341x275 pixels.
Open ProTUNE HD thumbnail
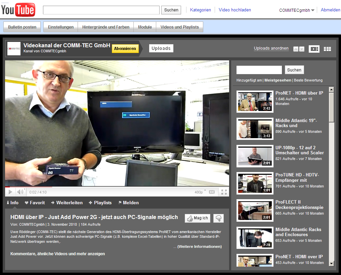255,183
